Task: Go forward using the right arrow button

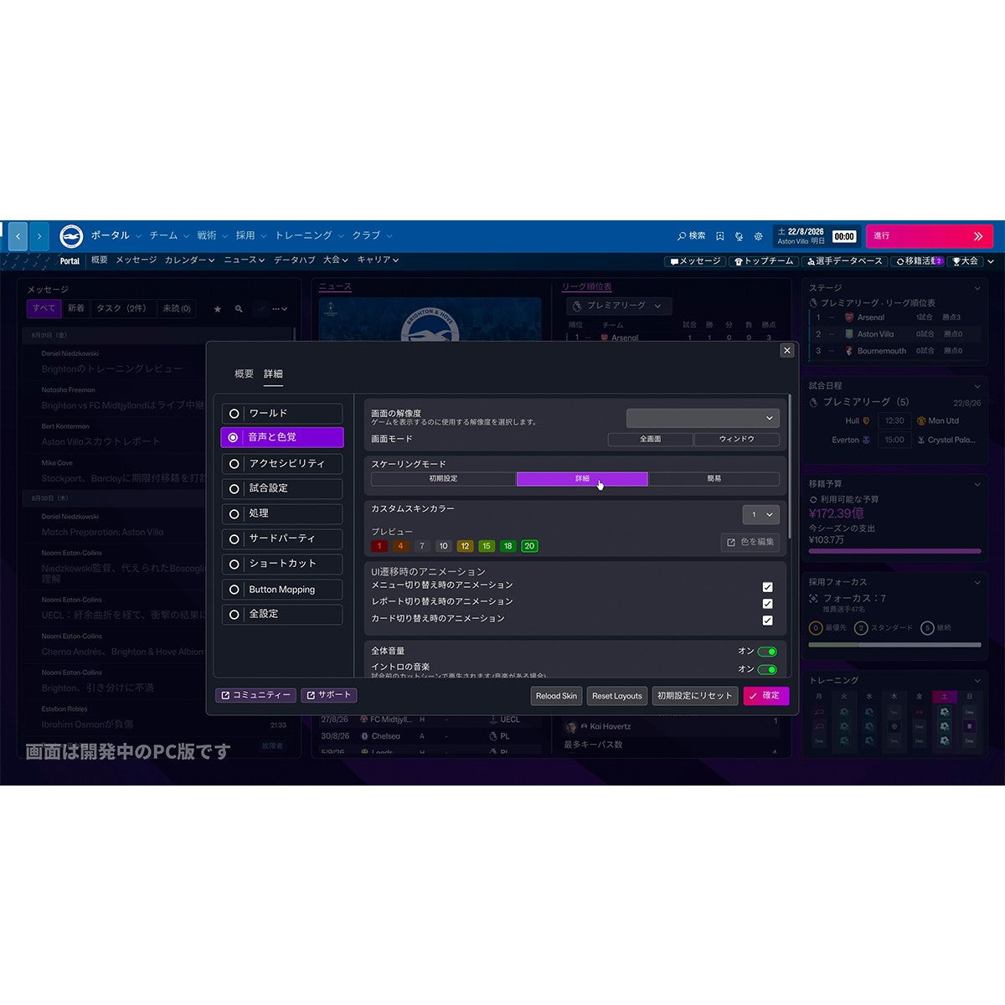Action: tap(39, 236)
